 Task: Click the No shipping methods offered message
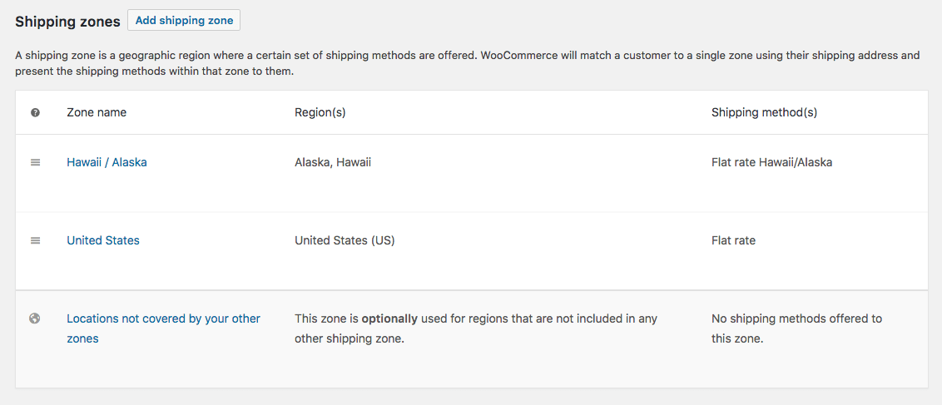point(796,328)
